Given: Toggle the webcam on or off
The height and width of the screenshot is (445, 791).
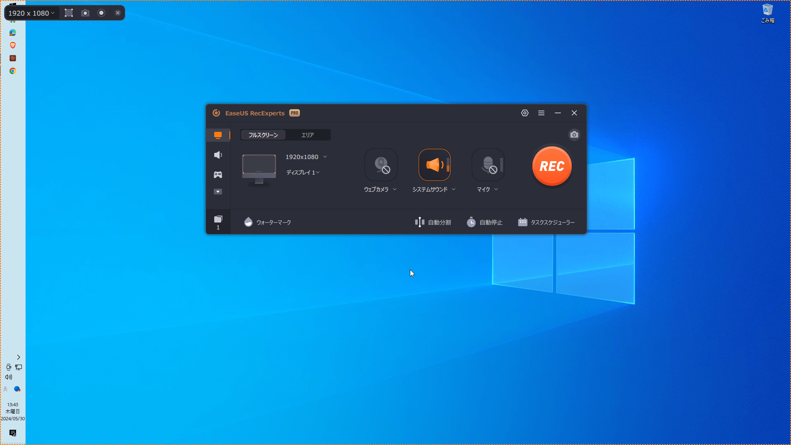Looking at the screenshot, I should (x=381, y=165).
